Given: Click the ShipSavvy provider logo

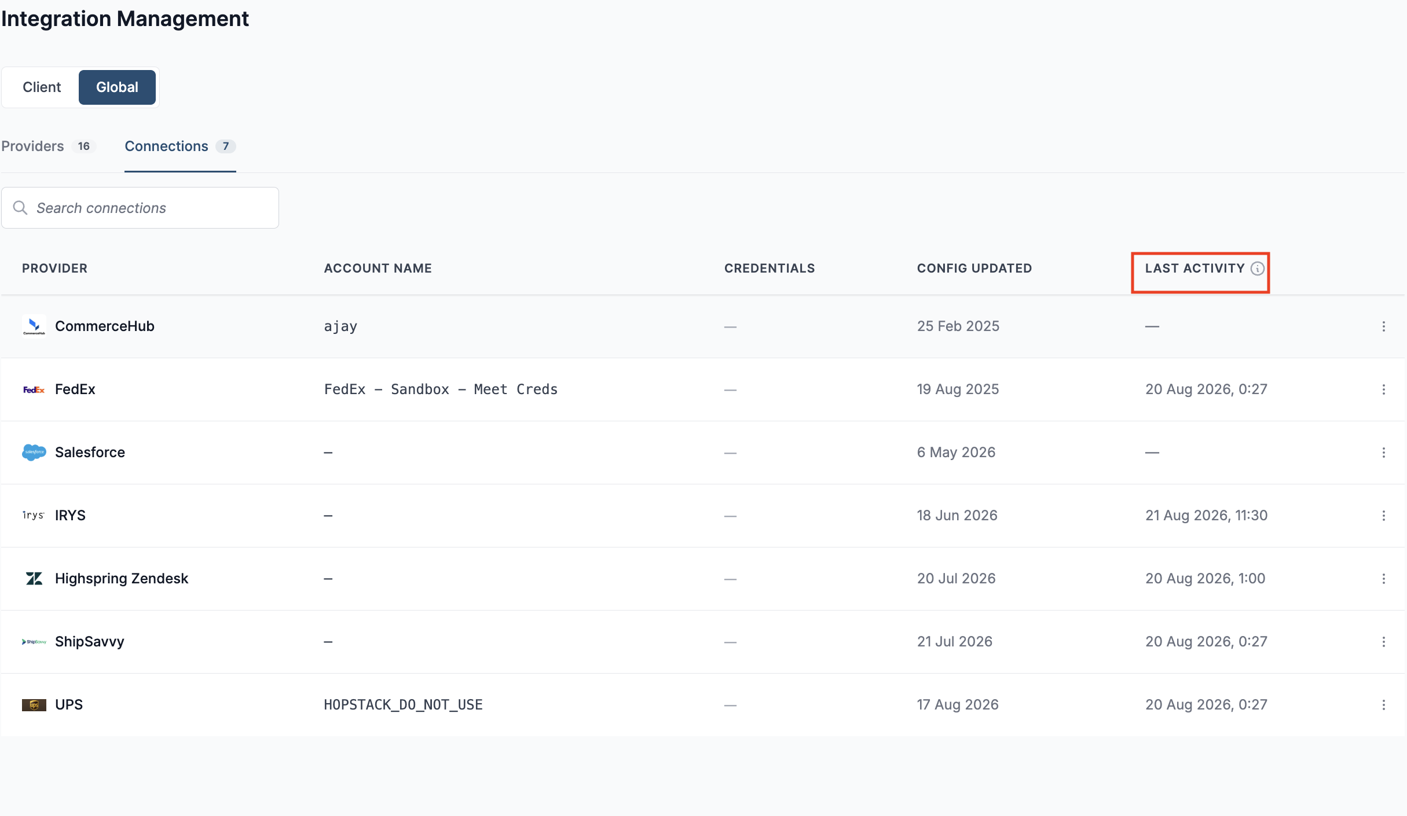Looking at the screenshot, I should coord(34,641).
